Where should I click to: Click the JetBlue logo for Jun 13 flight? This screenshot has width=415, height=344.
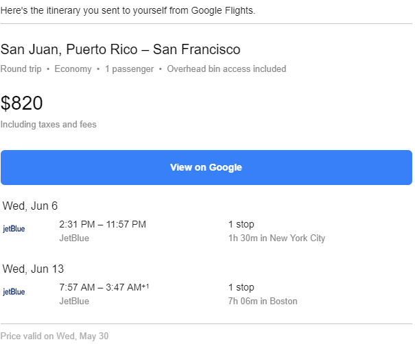click(x=14, y=292)
